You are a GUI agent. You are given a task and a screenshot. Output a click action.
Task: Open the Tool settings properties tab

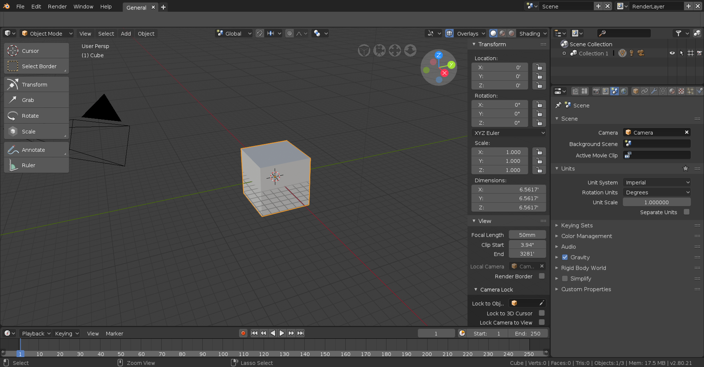pos(576,91)
